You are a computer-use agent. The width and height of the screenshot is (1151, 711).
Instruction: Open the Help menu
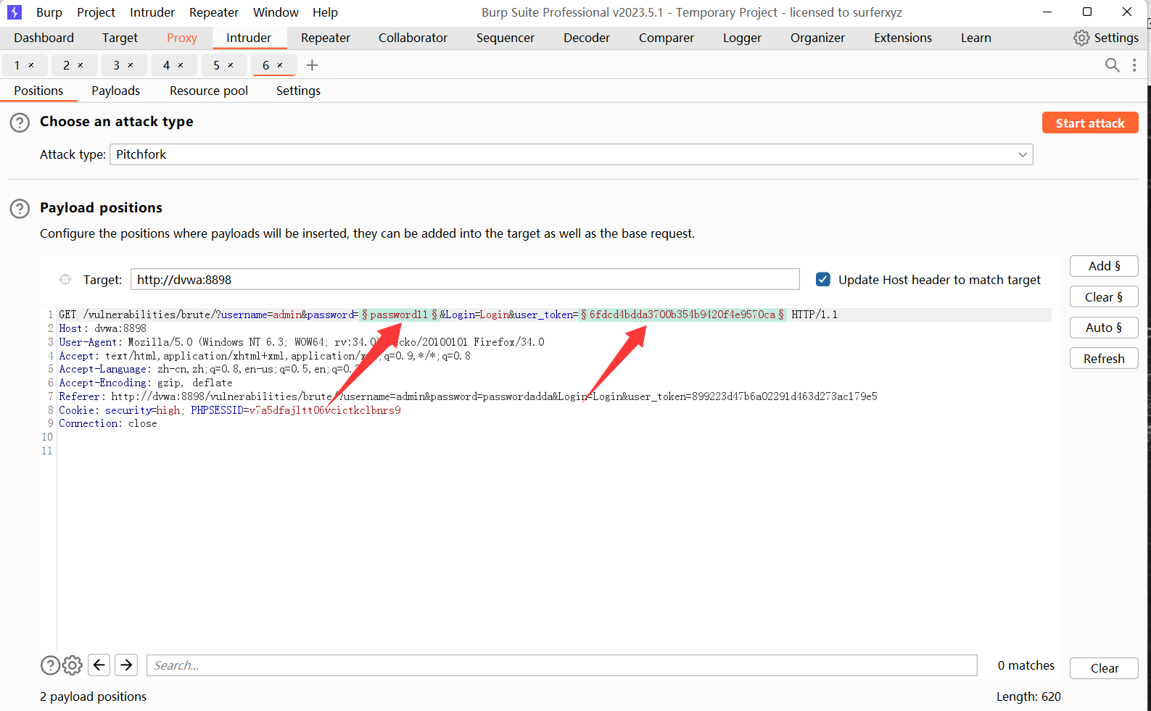325,12
